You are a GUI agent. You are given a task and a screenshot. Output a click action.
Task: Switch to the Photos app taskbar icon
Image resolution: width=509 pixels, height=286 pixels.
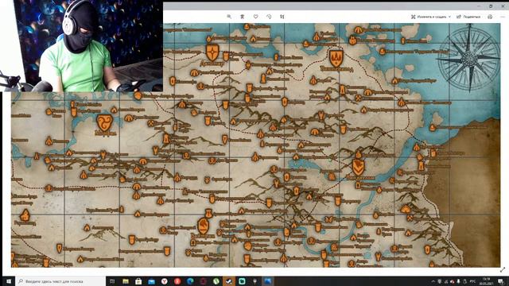click(268, 281)
